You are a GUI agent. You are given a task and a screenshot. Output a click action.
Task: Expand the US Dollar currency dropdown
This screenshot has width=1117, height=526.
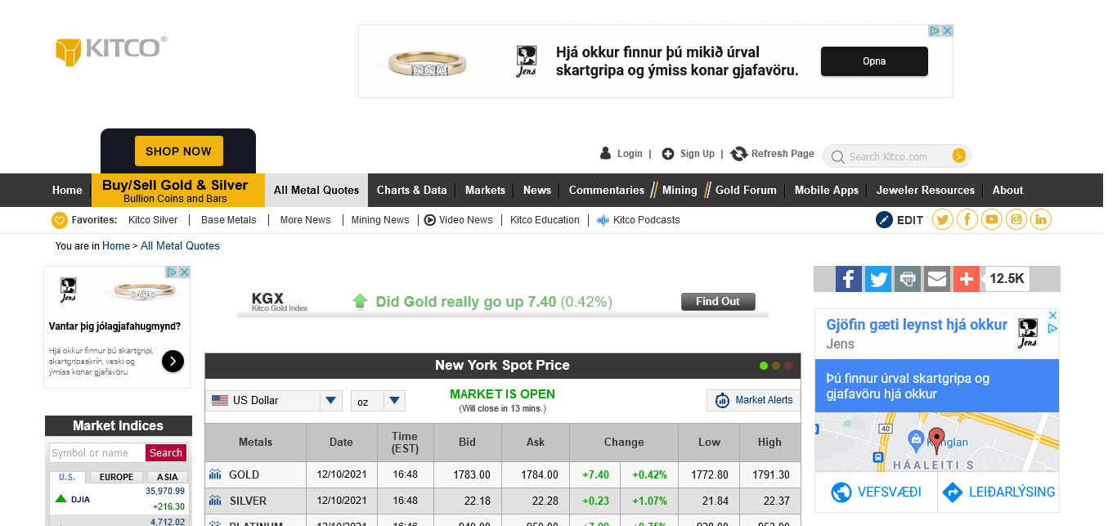pyautogui.click(x=330, y=401)
